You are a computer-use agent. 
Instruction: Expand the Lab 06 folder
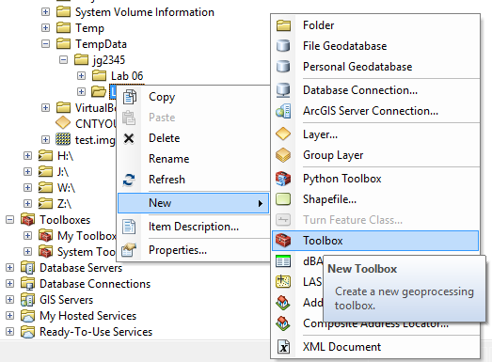(81, 75)
